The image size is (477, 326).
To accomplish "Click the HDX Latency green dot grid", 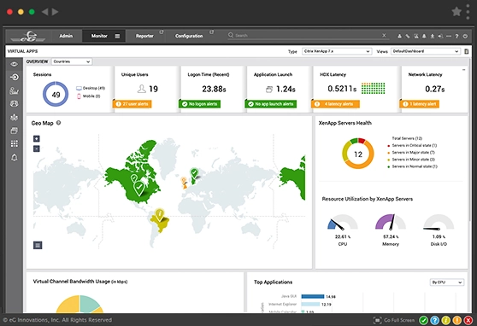I will pos(373,88).
